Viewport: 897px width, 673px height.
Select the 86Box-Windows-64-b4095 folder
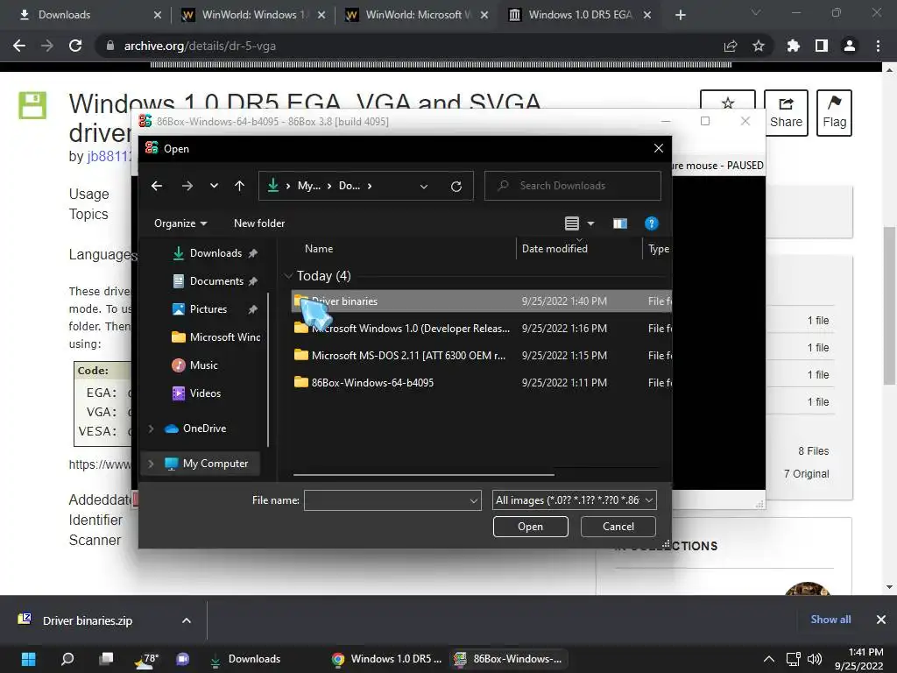pyautogui.click(x=481, y=383)
